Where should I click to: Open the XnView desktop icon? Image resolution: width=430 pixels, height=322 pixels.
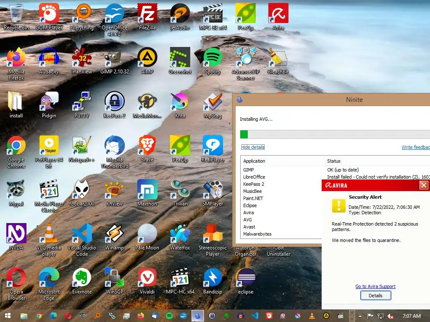pyautogui.click(x=114, y=193)
